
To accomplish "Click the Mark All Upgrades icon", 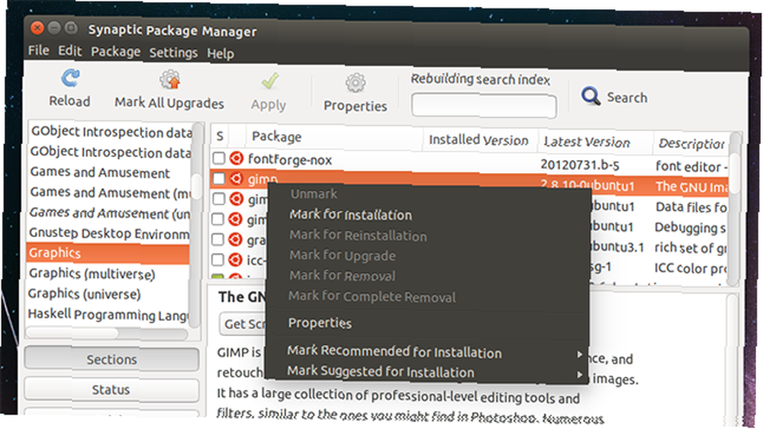I will pos(170,80).
